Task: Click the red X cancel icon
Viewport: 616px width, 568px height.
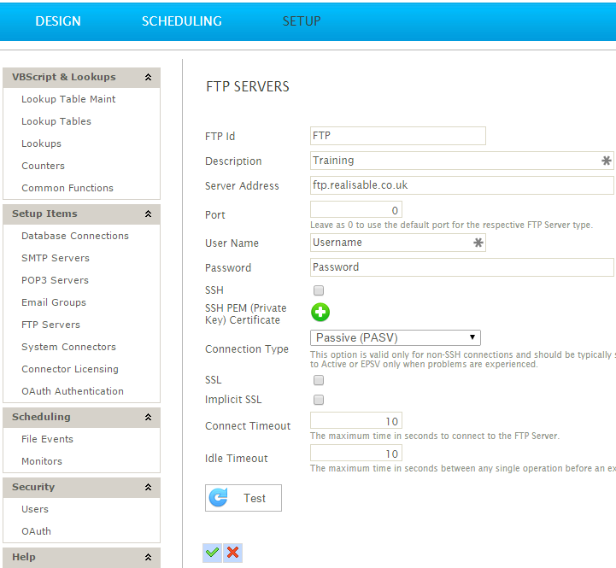Action: point(232,553)
